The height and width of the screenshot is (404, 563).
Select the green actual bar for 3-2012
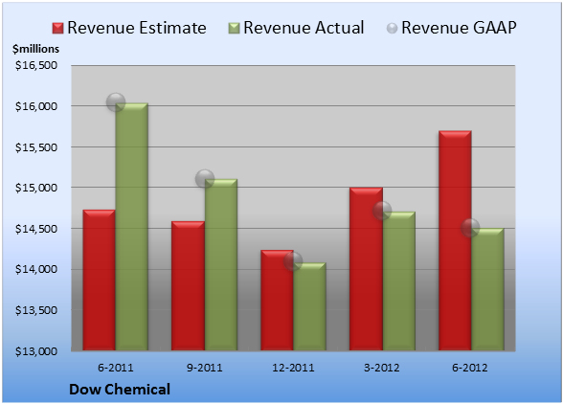(x=398, y=281)
